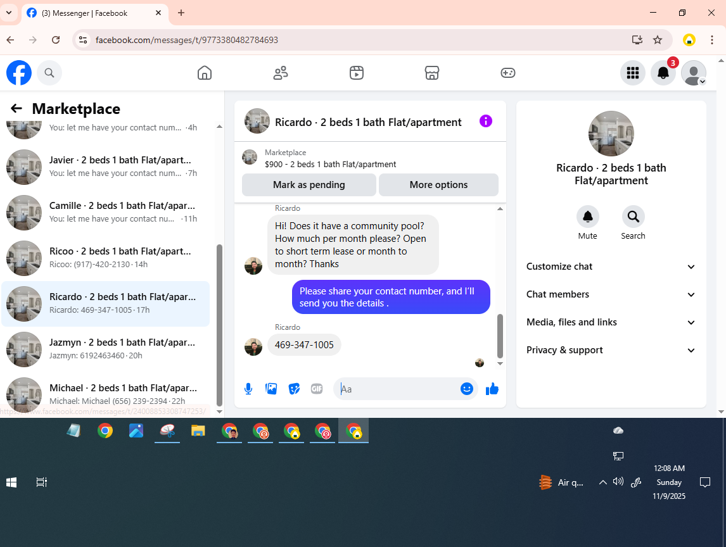The width and height of the screenshot is (726, 547).
Task: Choose a sticker icon
Action: tap(294, 389)
